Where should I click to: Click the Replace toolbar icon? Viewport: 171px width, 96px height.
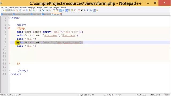(x=43, y=10)
